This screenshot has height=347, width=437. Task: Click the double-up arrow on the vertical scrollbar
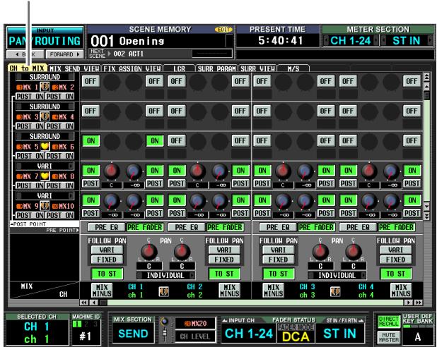pyautogui.click(x=426, y=77)
